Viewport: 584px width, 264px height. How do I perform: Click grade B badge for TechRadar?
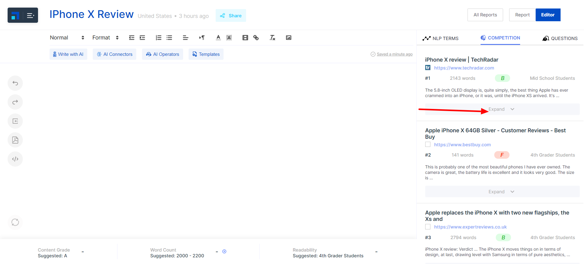(x=502, y=78)
